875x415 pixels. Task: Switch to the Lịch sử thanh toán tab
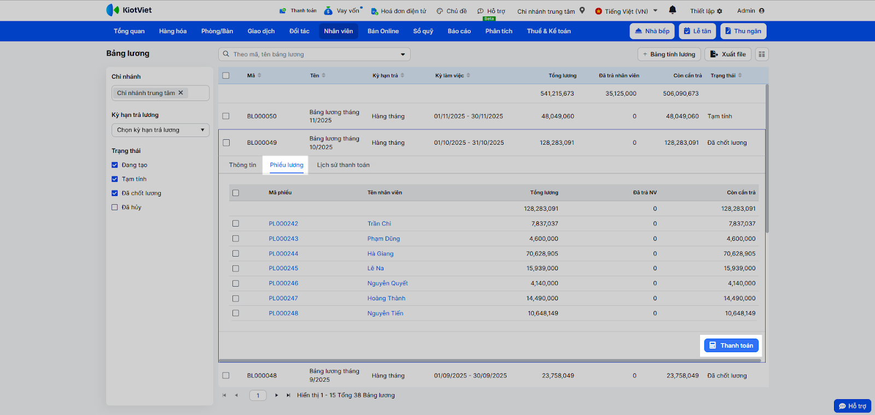(x=343, y=165)
